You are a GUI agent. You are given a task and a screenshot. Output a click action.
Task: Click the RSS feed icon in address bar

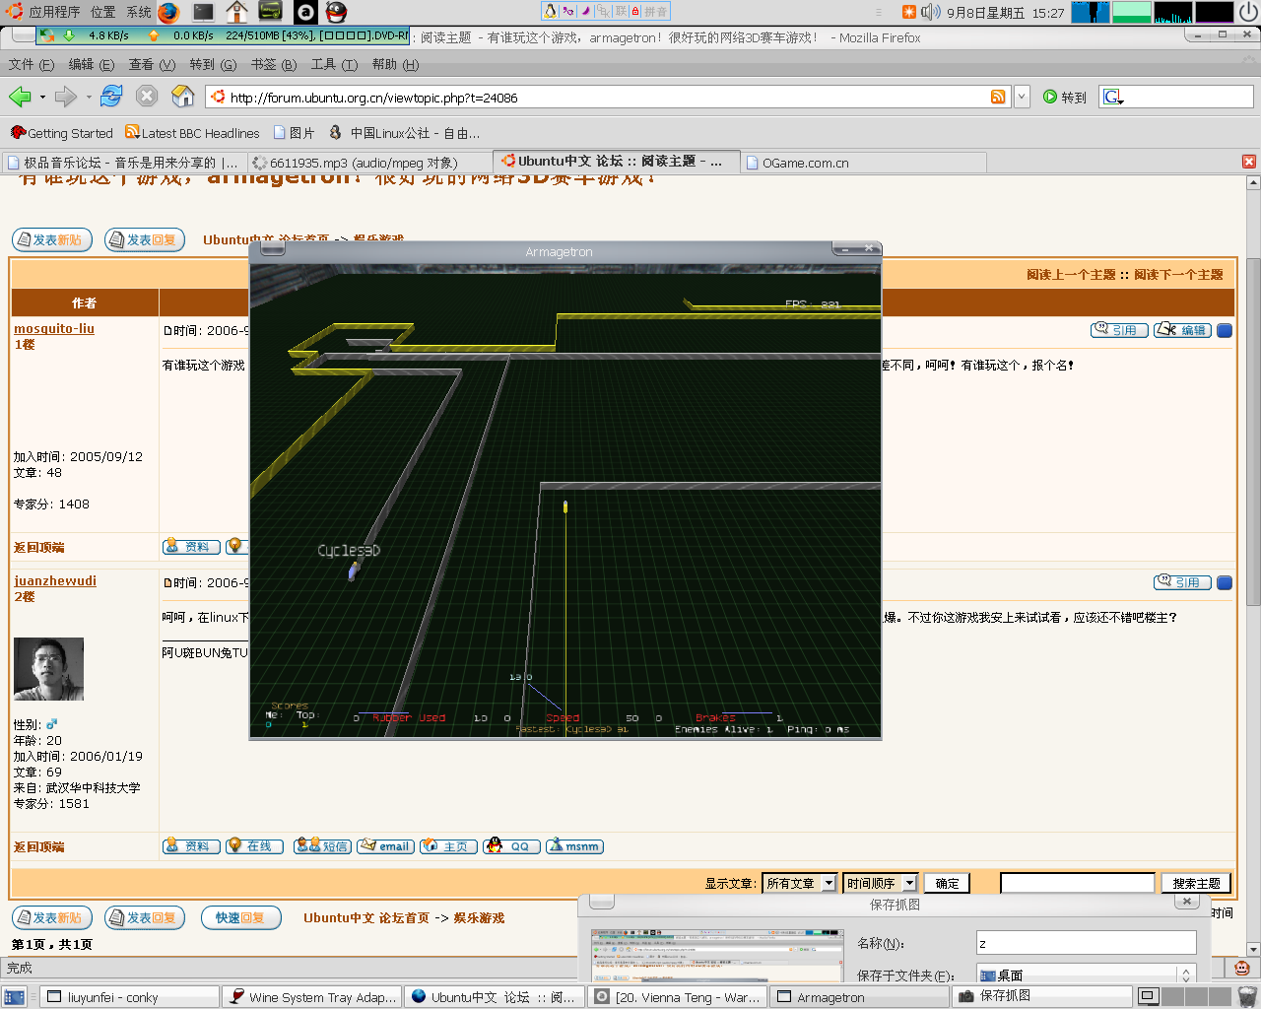[x=998, y=97]
